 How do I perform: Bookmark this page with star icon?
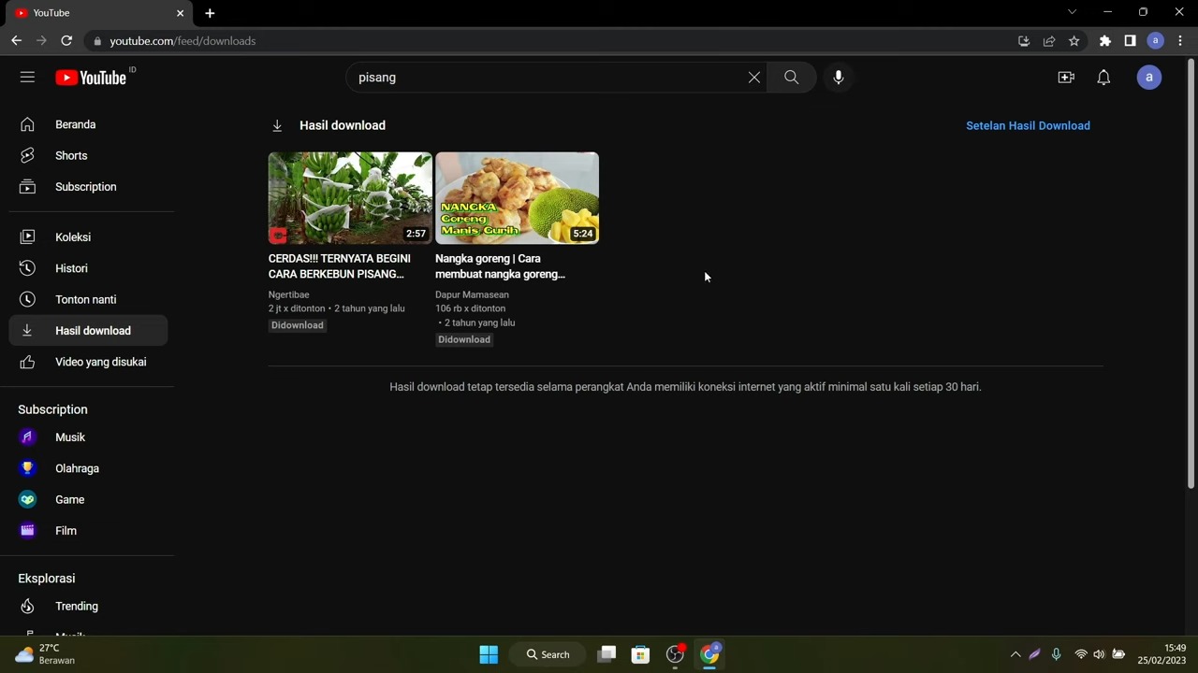click(x=1074, y=41)
